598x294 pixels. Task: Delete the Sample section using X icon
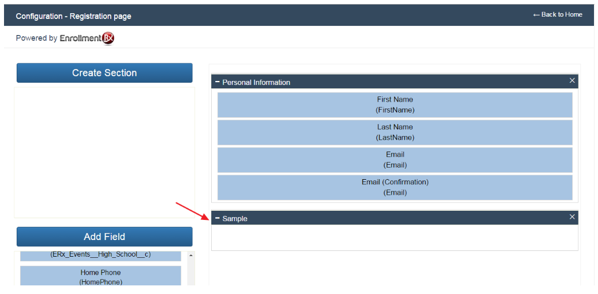pos(572,216)
